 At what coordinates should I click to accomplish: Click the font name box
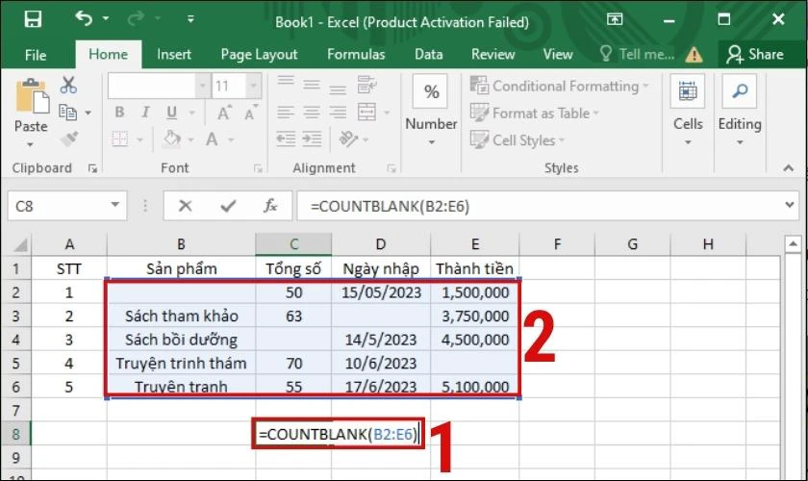[152, 86]
